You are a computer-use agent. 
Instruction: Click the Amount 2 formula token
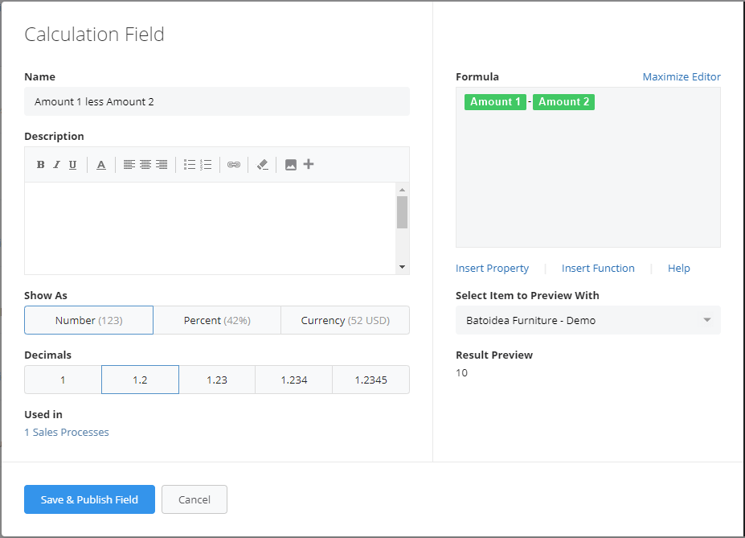[x=563, y=101]
